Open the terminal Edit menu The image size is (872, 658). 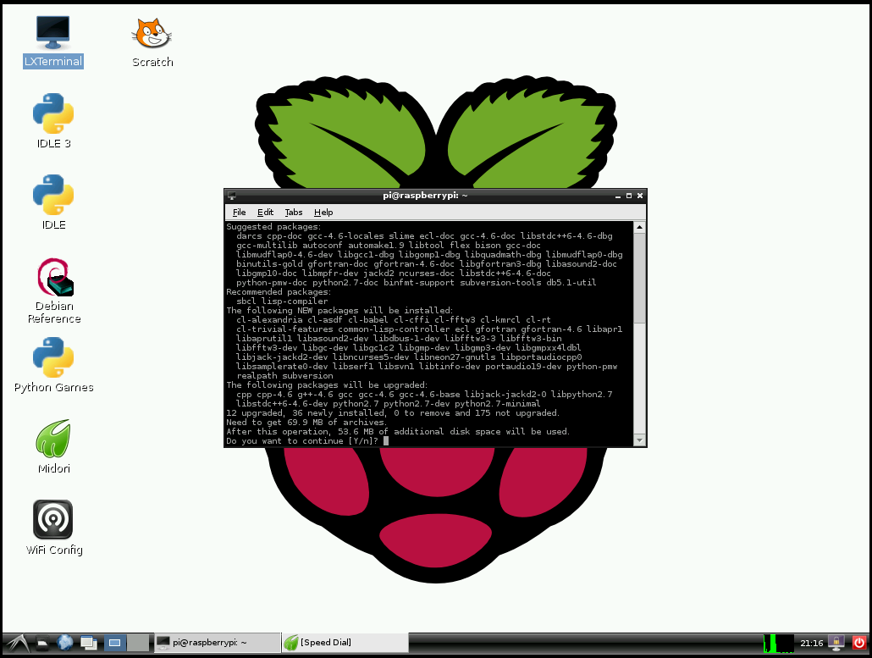click(265, 212)
